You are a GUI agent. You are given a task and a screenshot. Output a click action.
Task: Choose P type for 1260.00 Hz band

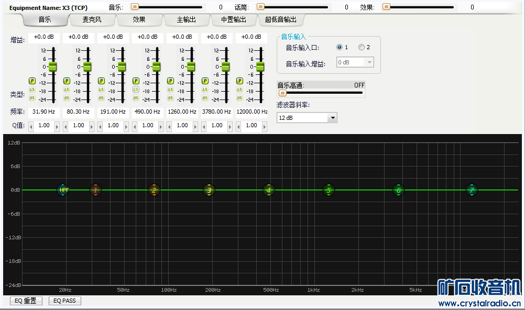[x=170, y=81]
